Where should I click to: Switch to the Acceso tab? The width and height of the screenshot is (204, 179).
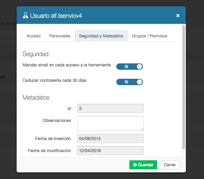click(34, 36)
